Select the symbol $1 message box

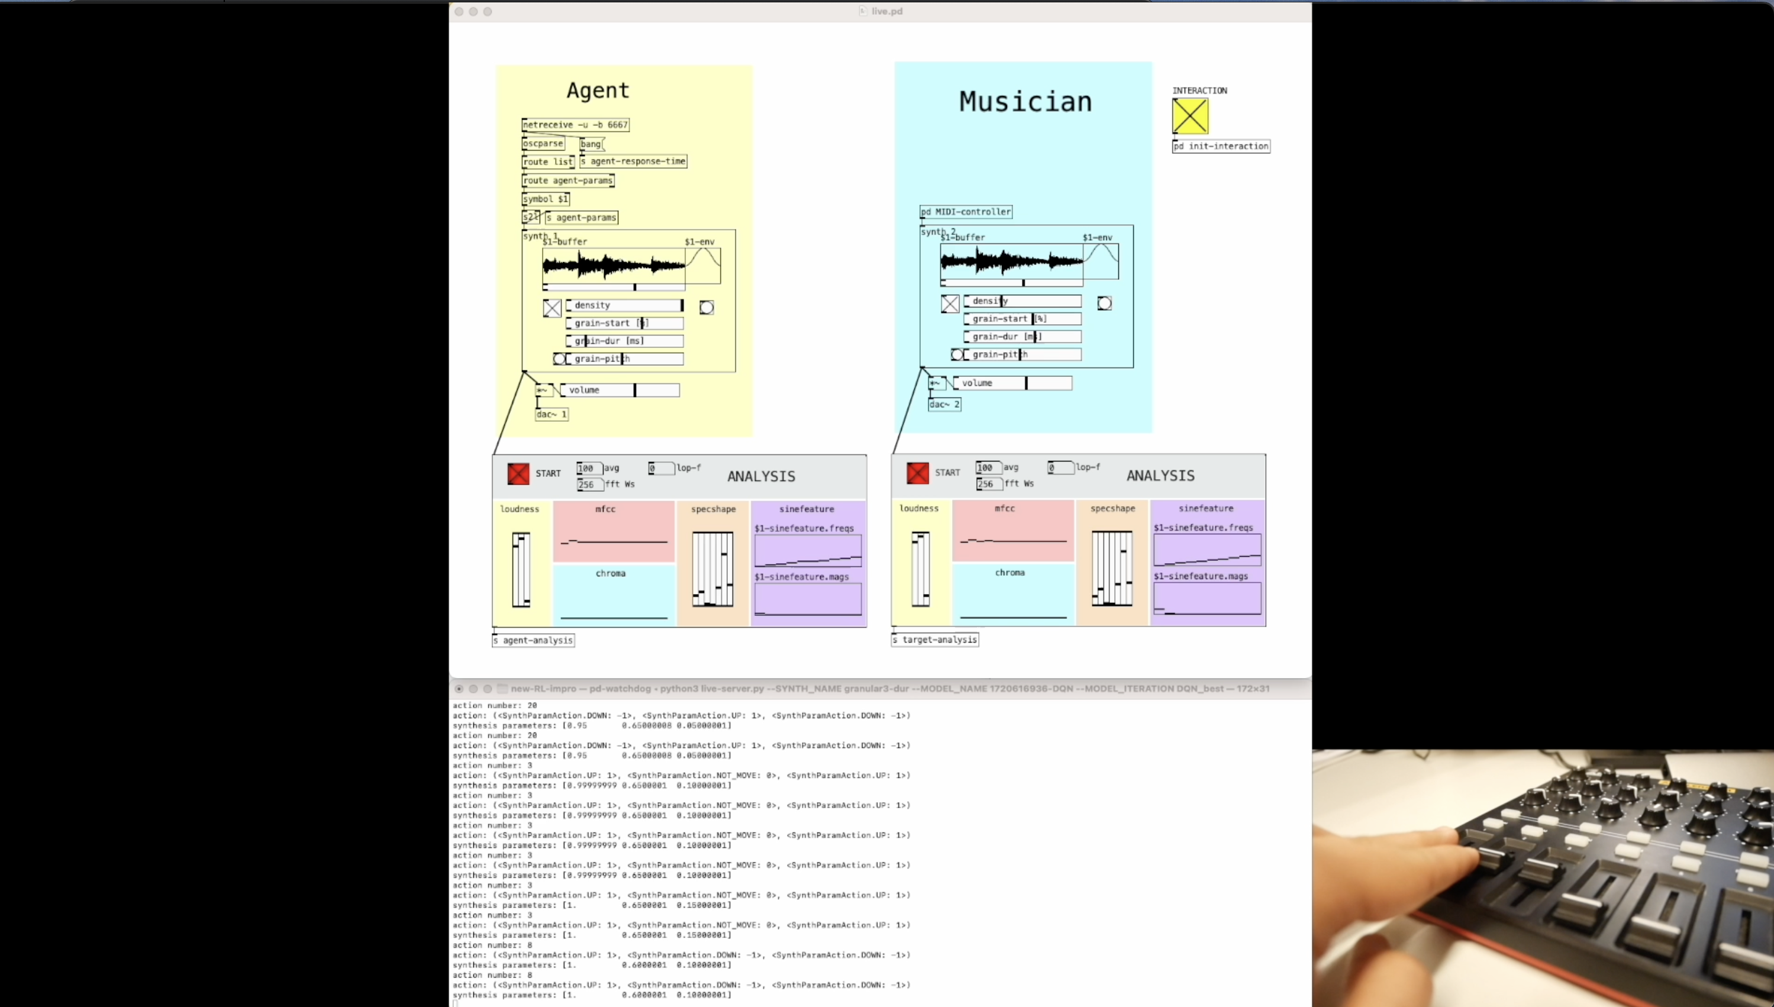[x=546, y=199]
